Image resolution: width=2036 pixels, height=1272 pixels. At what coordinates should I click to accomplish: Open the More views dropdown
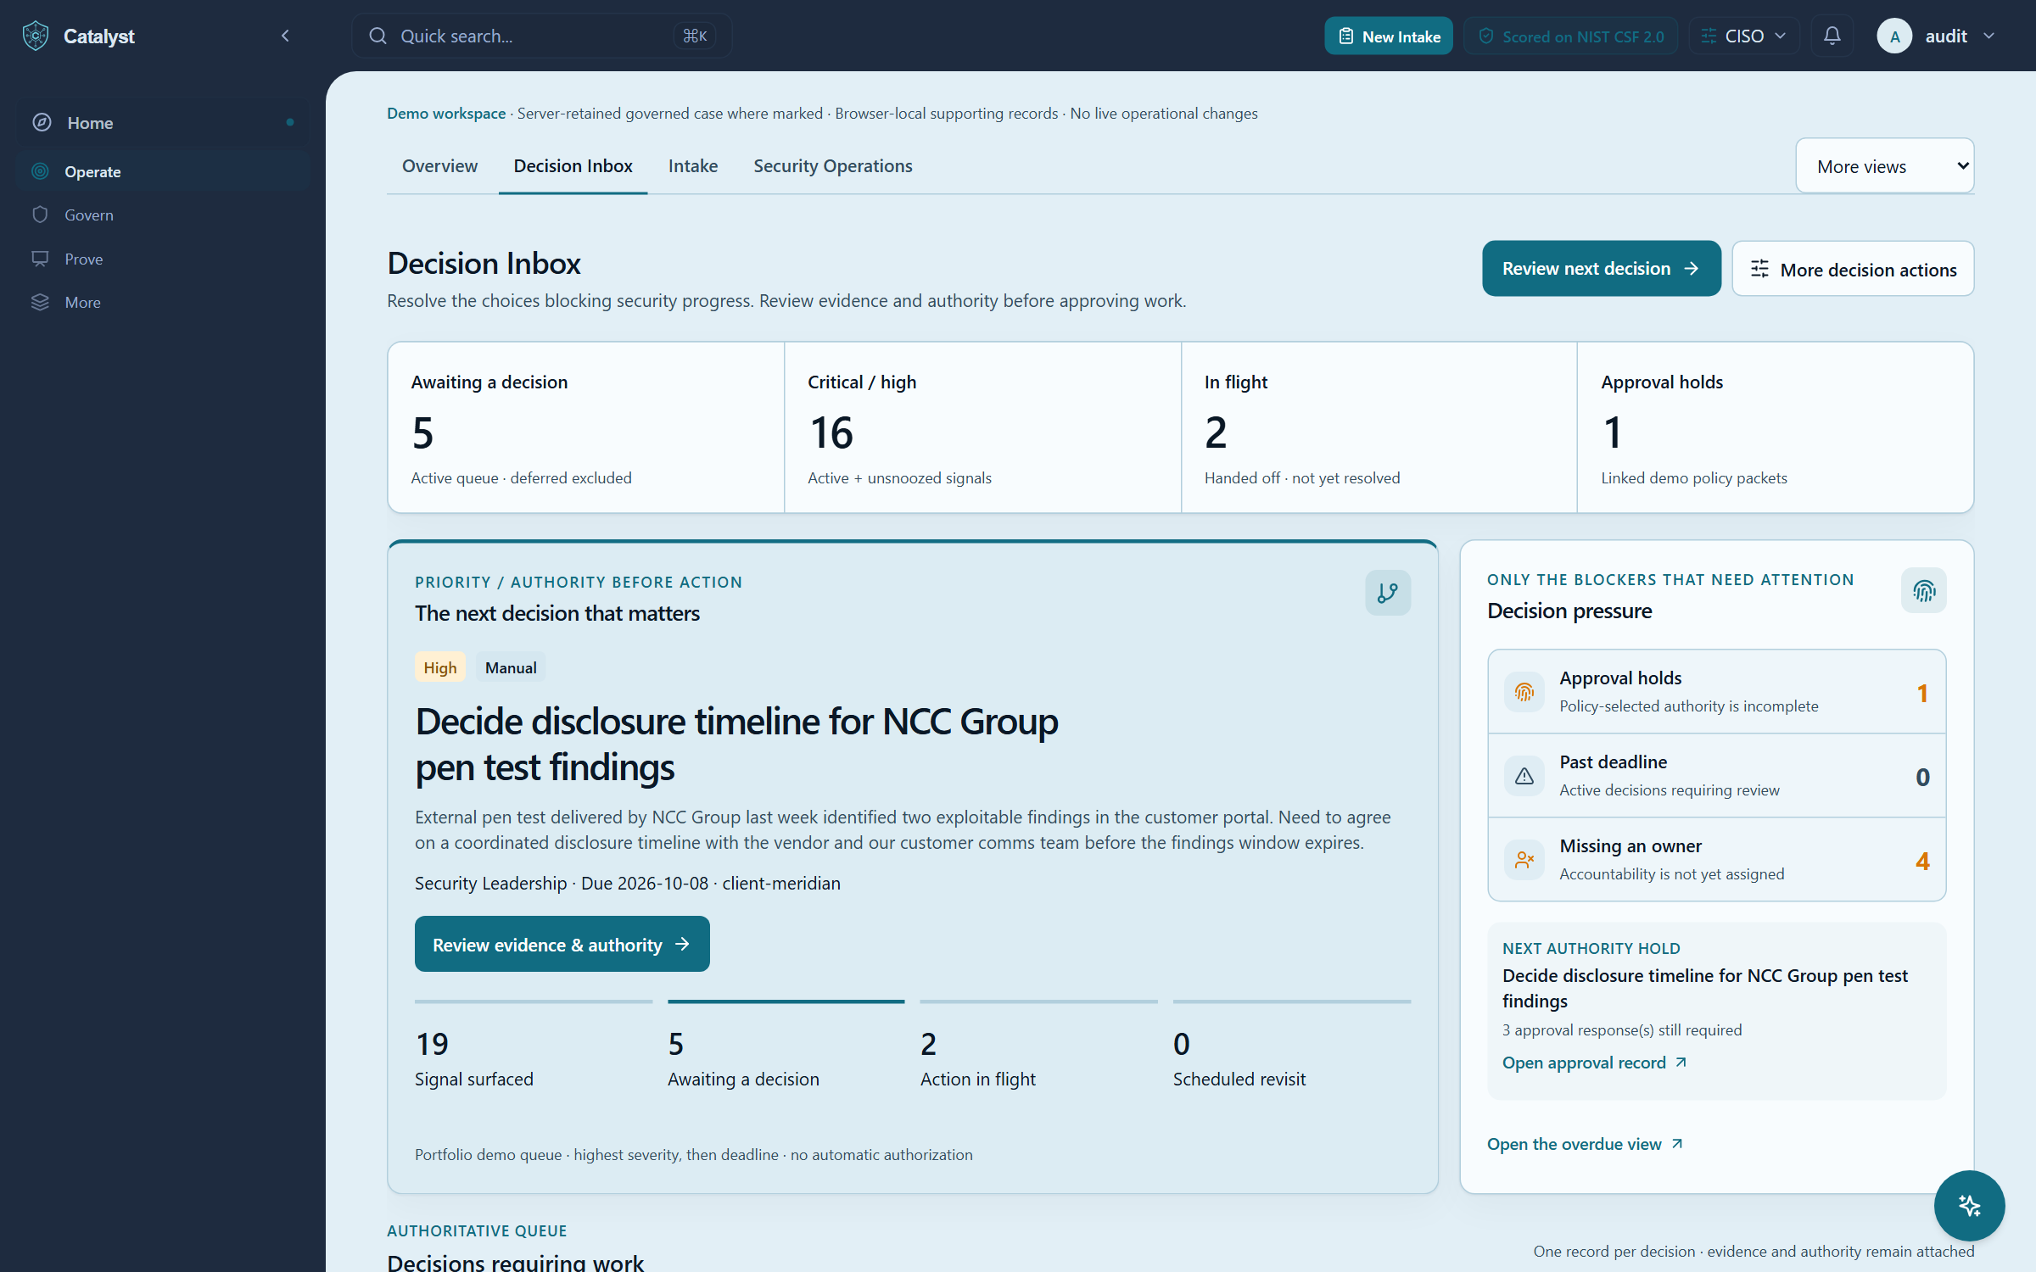[x=1884, y=166]
